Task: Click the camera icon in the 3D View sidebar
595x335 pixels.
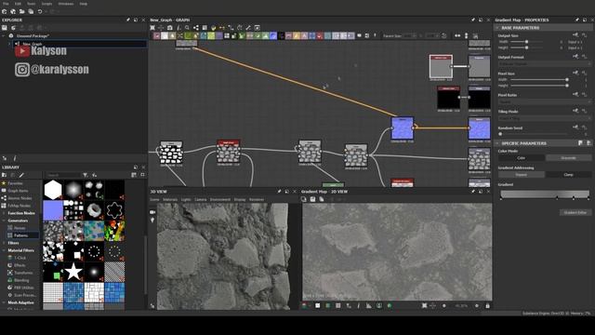Action: (x=152, y=212)
